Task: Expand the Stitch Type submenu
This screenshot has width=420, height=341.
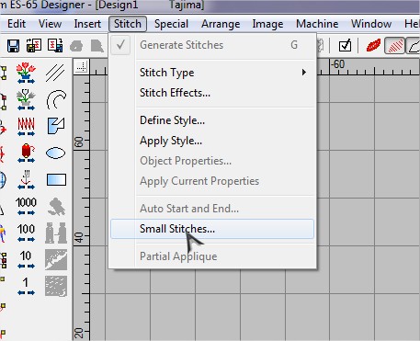Action: 212,73
